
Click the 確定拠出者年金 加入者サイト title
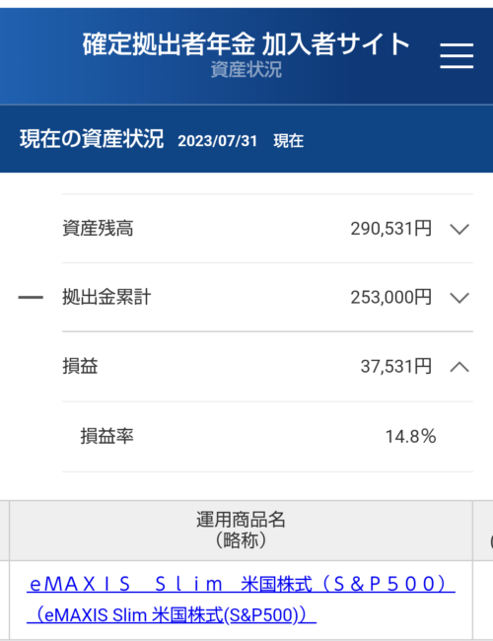click(x=246, y=44)
